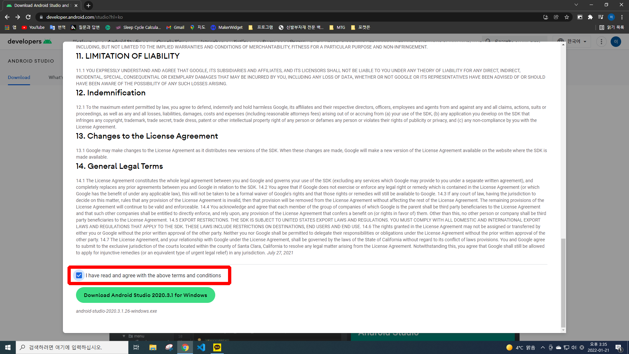The width and height of the screenshot is (629, 354).
Task: Open the Sleep Cycle Calculator bookmark
Action: pos(138,28)
